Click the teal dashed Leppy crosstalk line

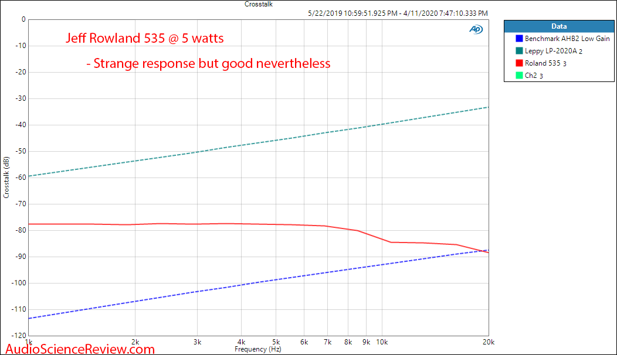coord(259,142)
